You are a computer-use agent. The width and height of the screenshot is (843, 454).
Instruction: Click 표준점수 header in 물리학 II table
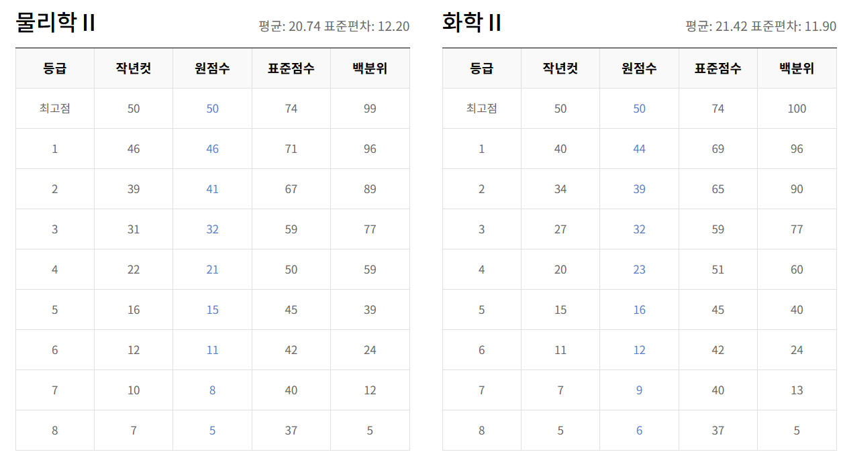pyautogui.click(x=291, y=68)
